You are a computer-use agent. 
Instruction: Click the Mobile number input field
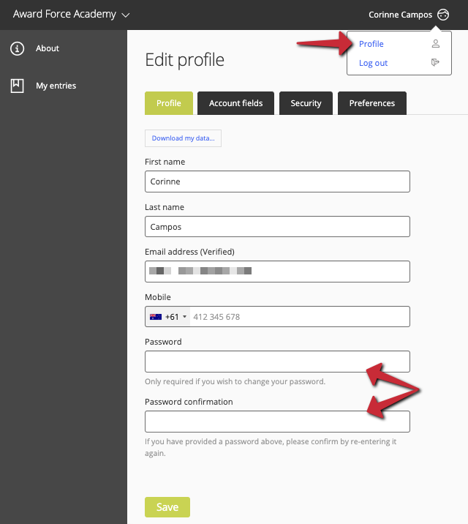(x=300, y=317)
